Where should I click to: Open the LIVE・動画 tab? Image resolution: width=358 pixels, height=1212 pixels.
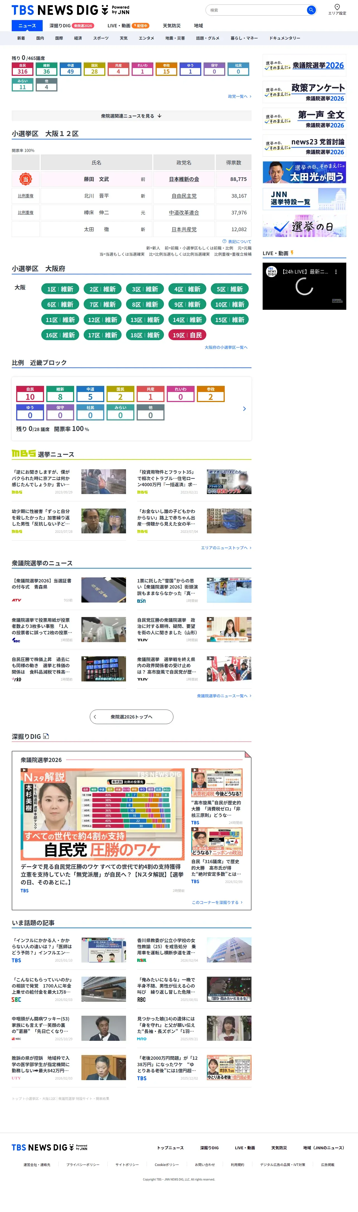(x=128, y=26)
